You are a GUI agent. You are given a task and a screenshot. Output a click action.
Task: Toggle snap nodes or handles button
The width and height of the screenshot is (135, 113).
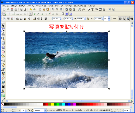coord(31,14)
